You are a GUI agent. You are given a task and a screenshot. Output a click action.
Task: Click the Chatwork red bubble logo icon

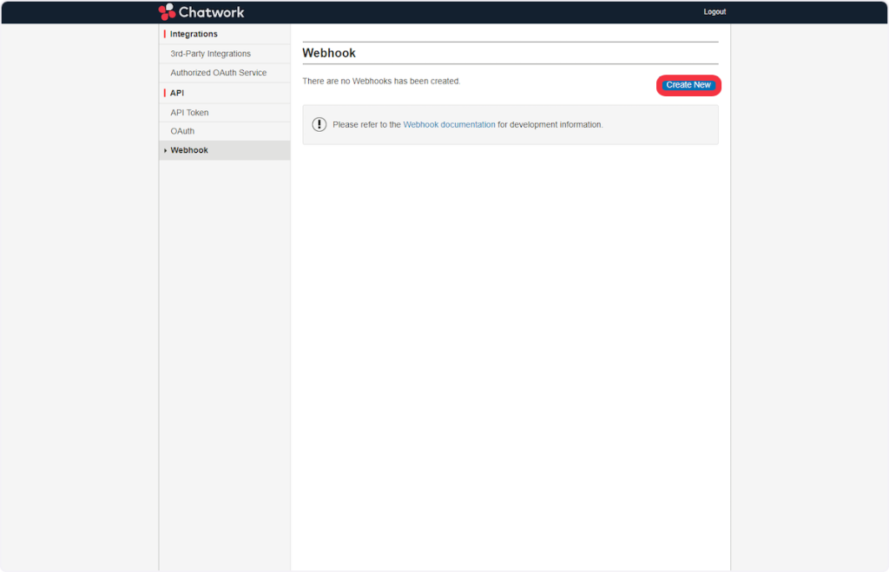167,11
